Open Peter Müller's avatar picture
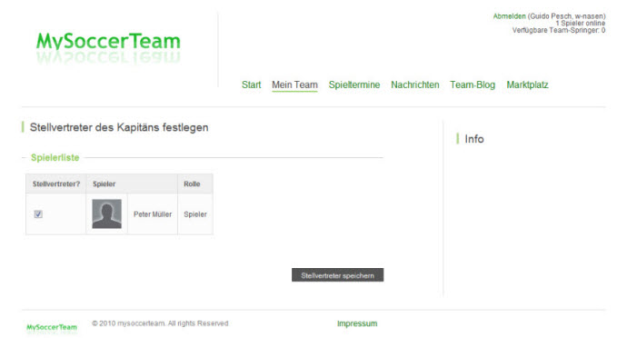627x338 pixels. point(106,214)
